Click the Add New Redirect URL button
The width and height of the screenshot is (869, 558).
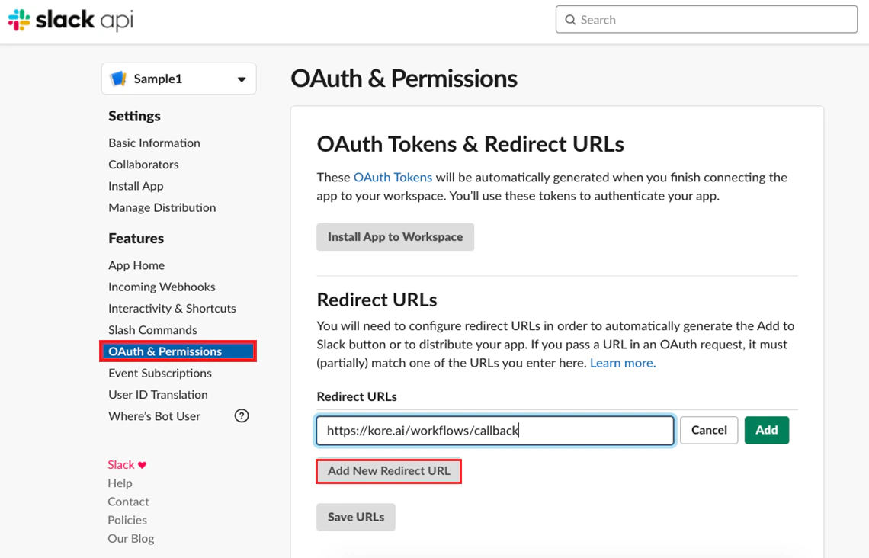click(x=388, y=471)
